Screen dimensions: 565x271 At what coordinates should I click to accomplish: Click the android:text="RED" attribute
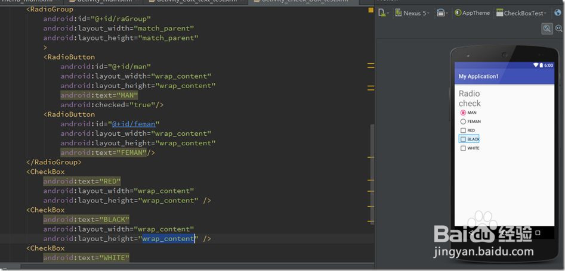pos(82,182)
